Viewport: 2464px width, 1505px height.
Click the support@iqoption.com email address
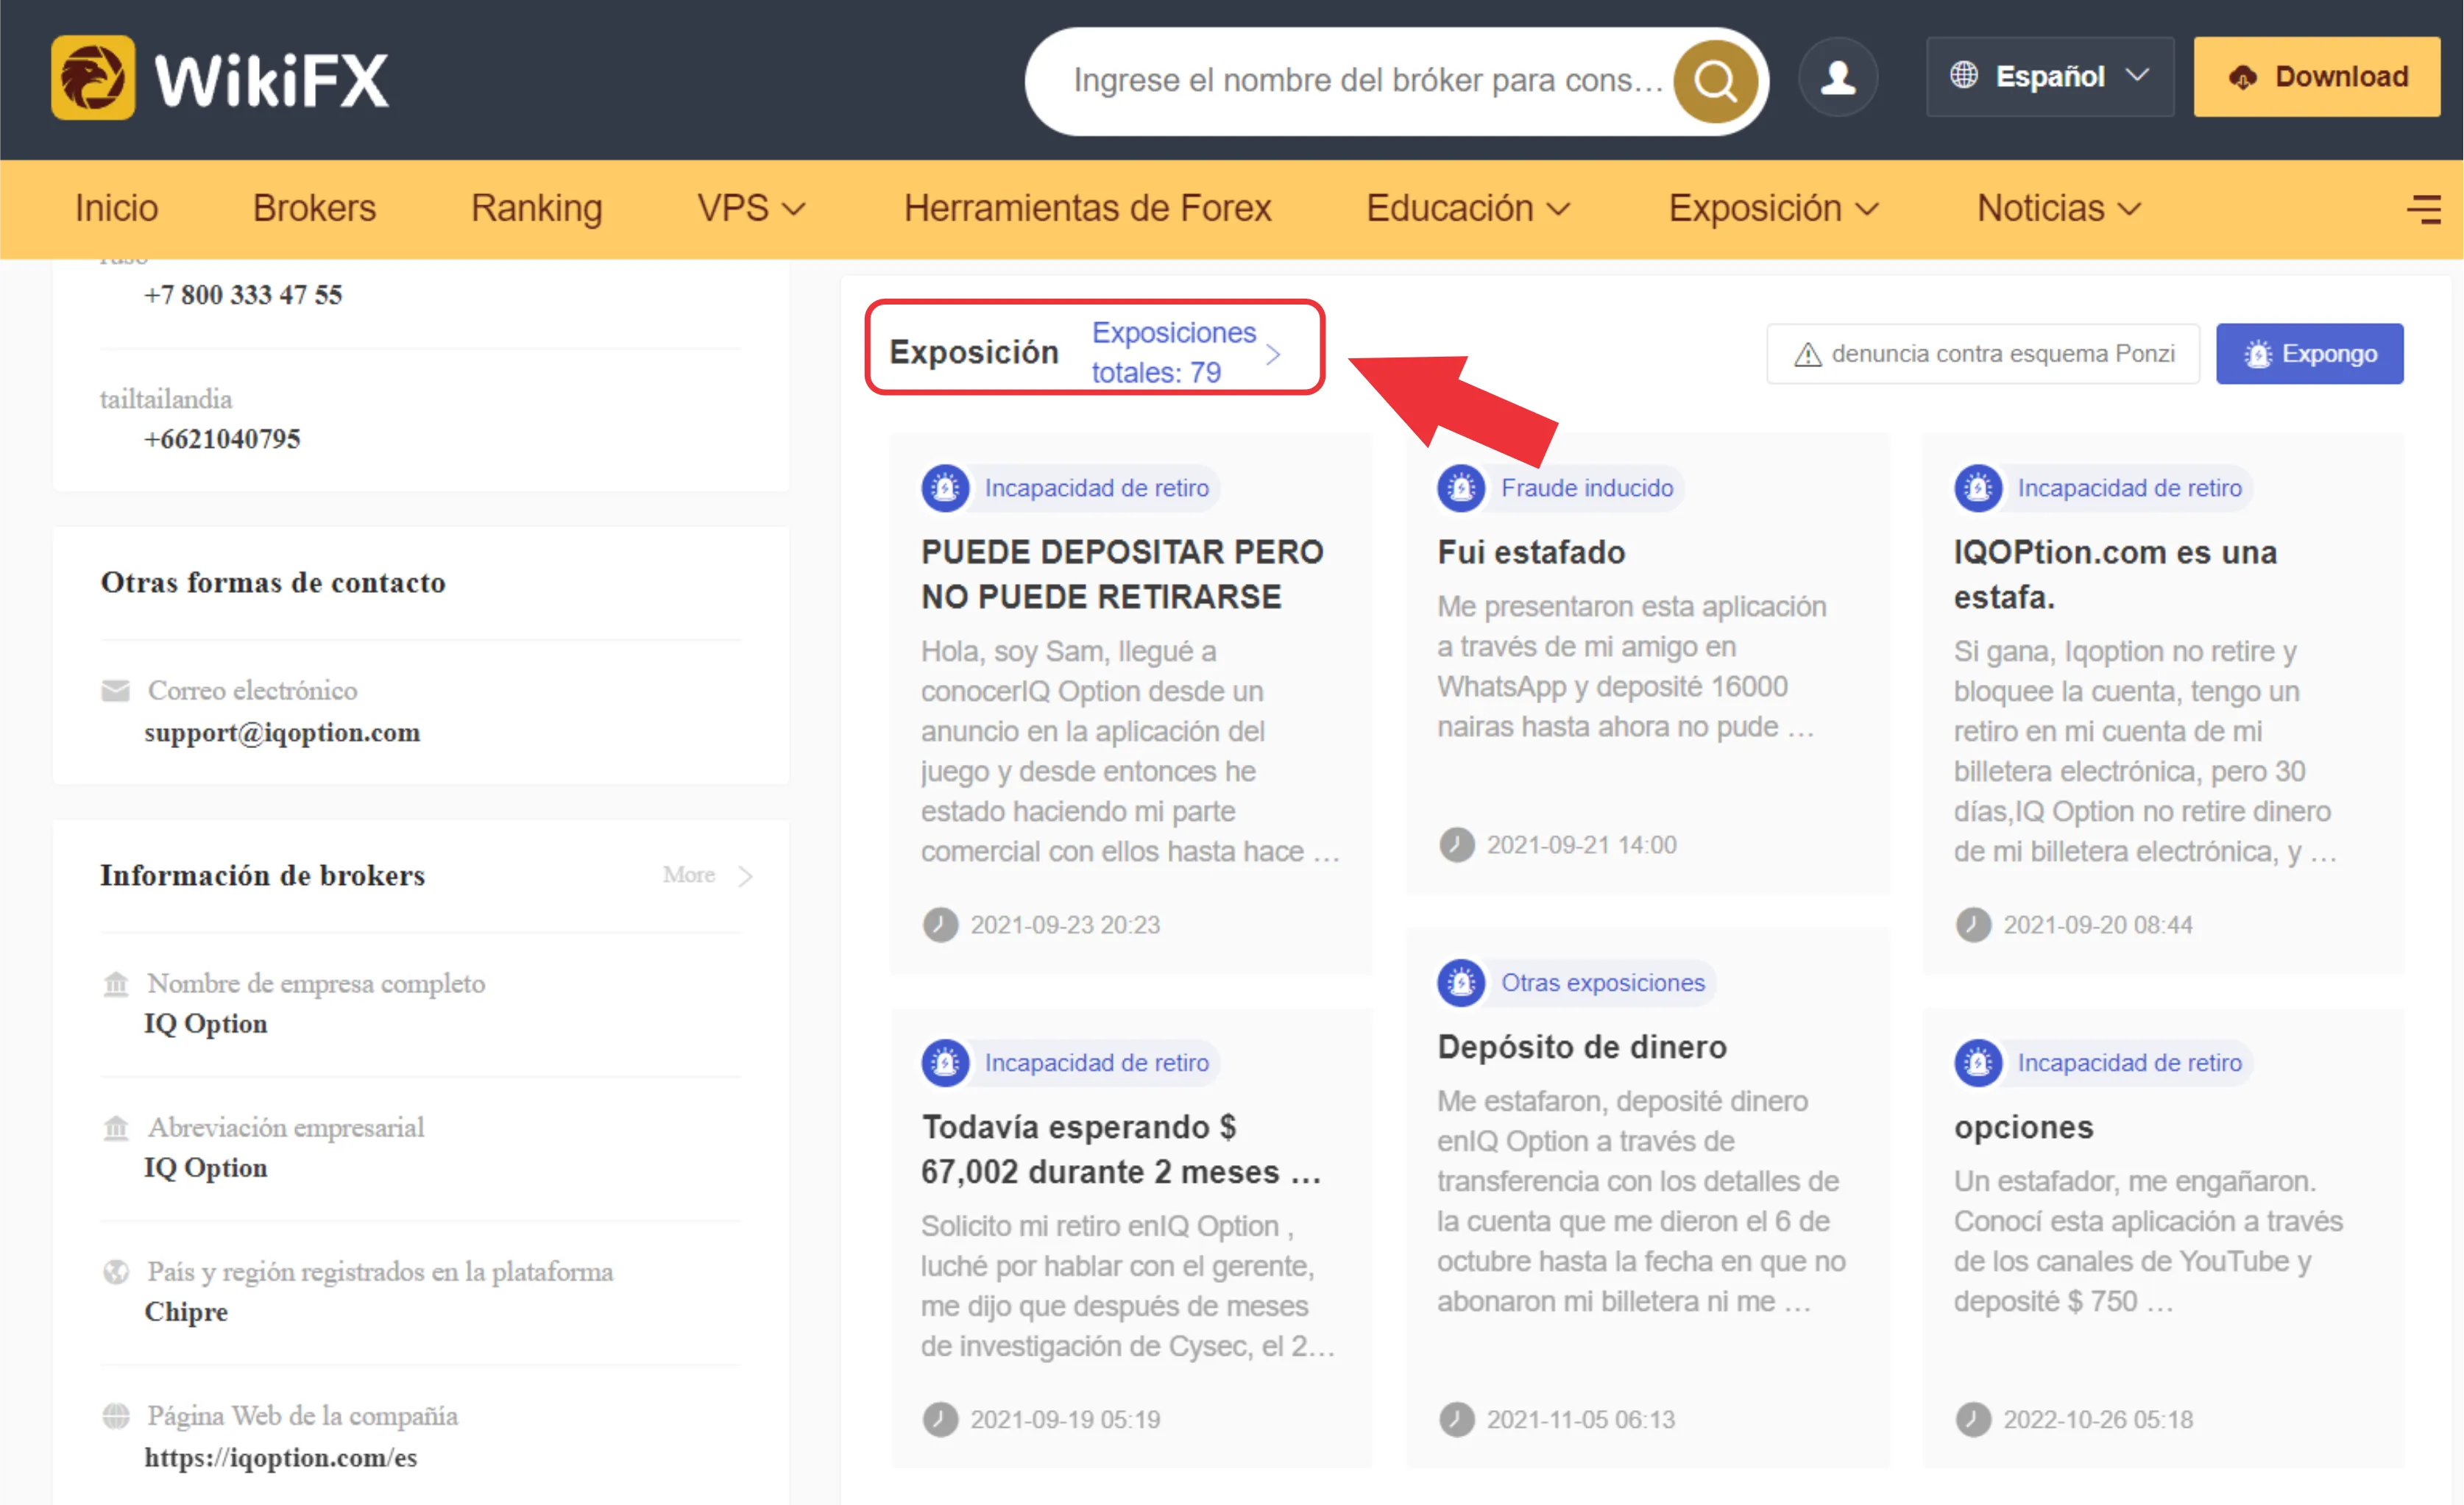282,733
